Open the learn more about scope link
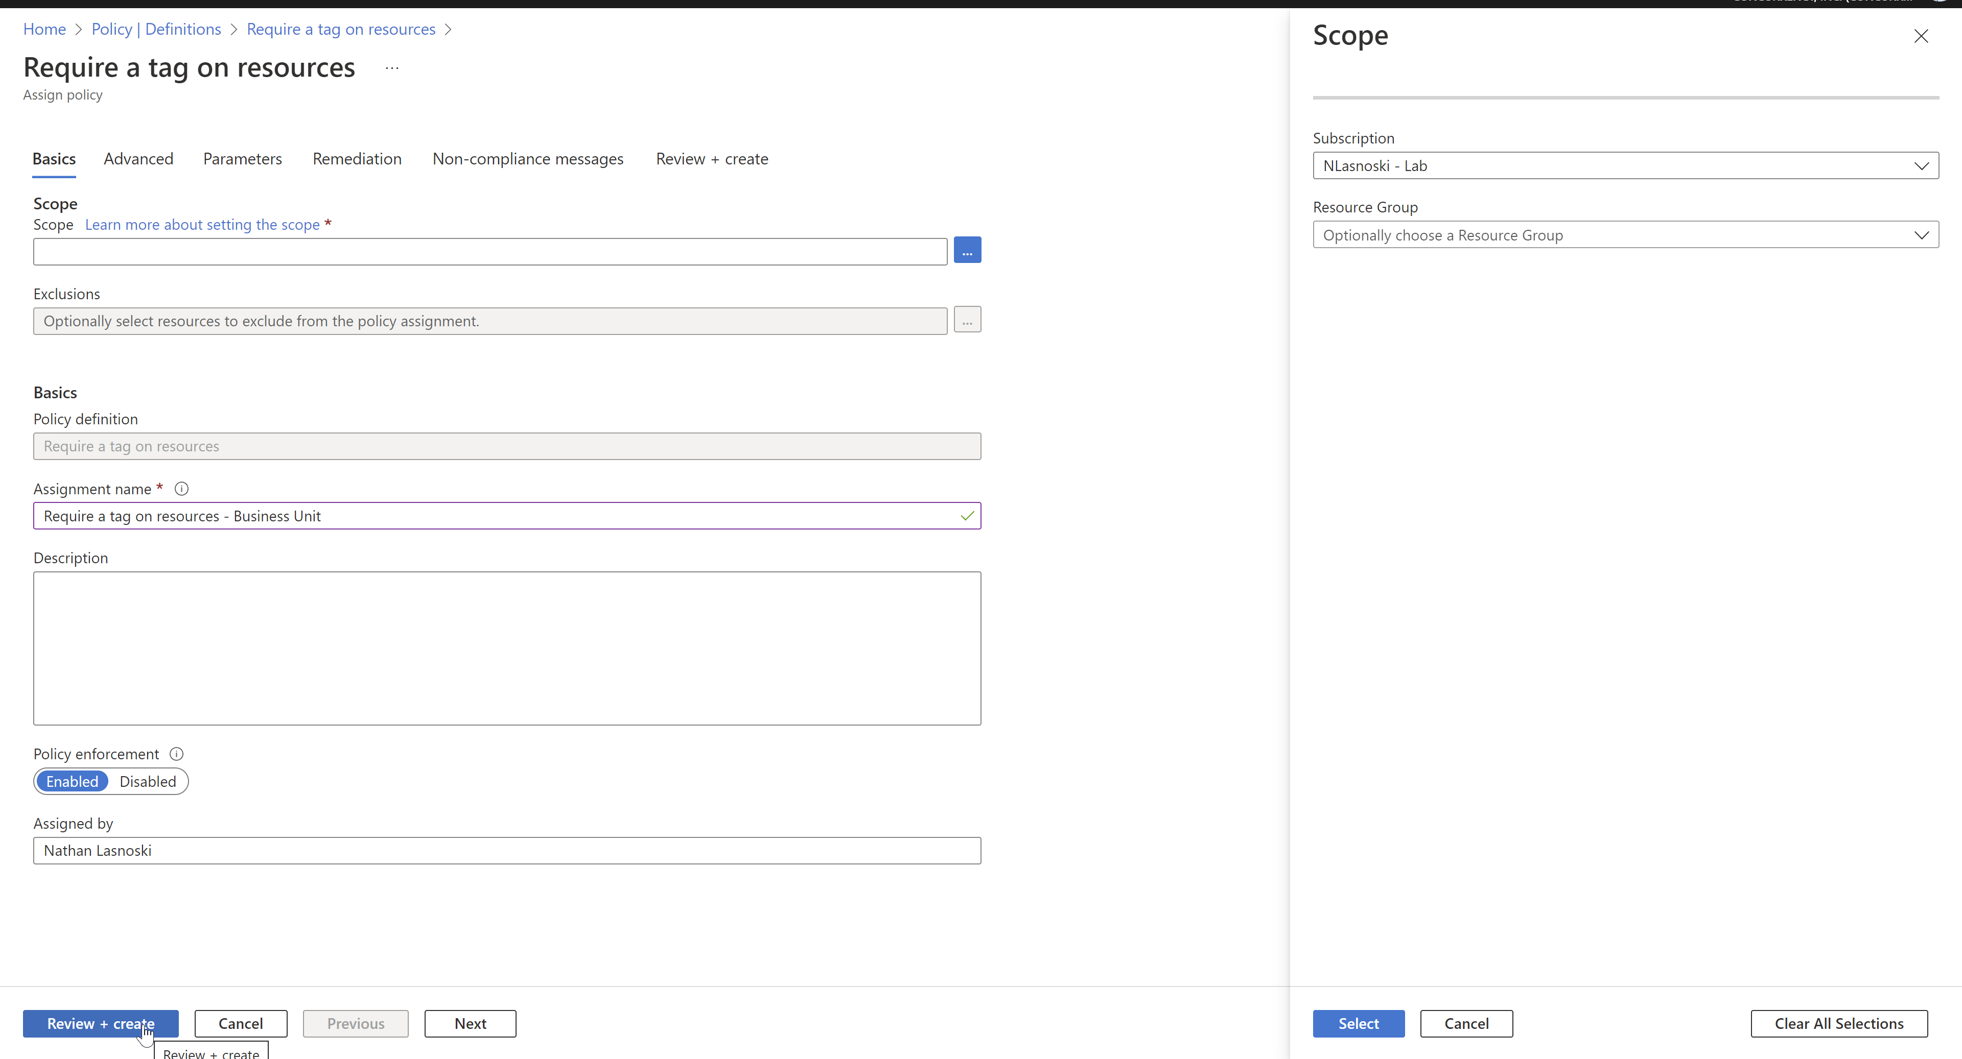Image resolution: width=1962 pixels, height=1059 pixels. click(202, 225)
